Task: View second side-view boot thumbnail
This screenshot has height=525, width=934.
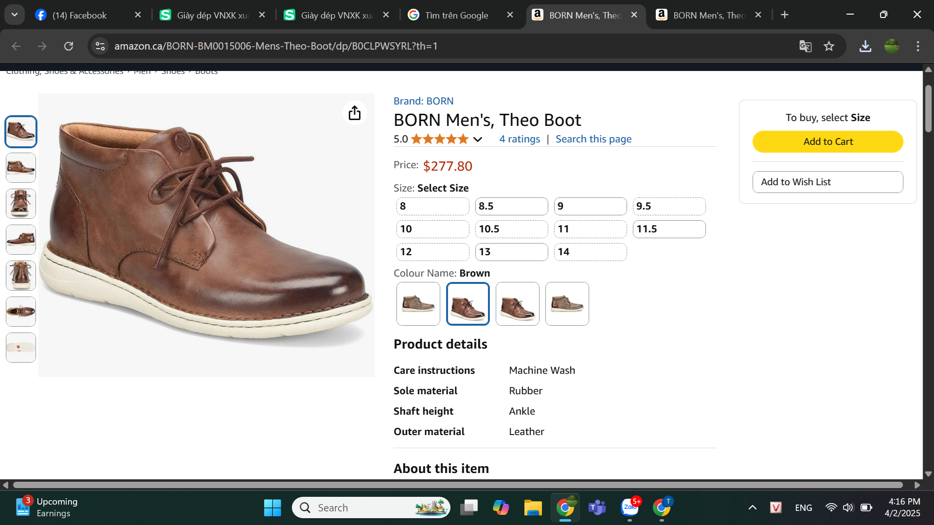Action: 21,168
